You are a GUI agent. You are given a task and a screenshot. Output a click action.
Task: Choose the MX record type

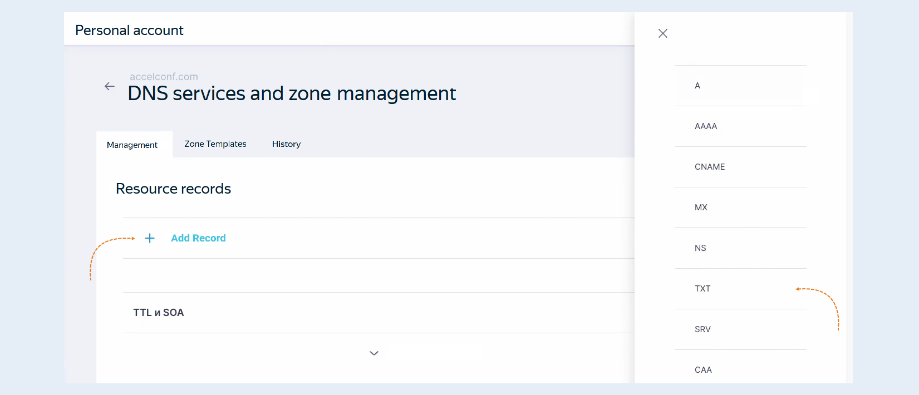click(740, 208)
